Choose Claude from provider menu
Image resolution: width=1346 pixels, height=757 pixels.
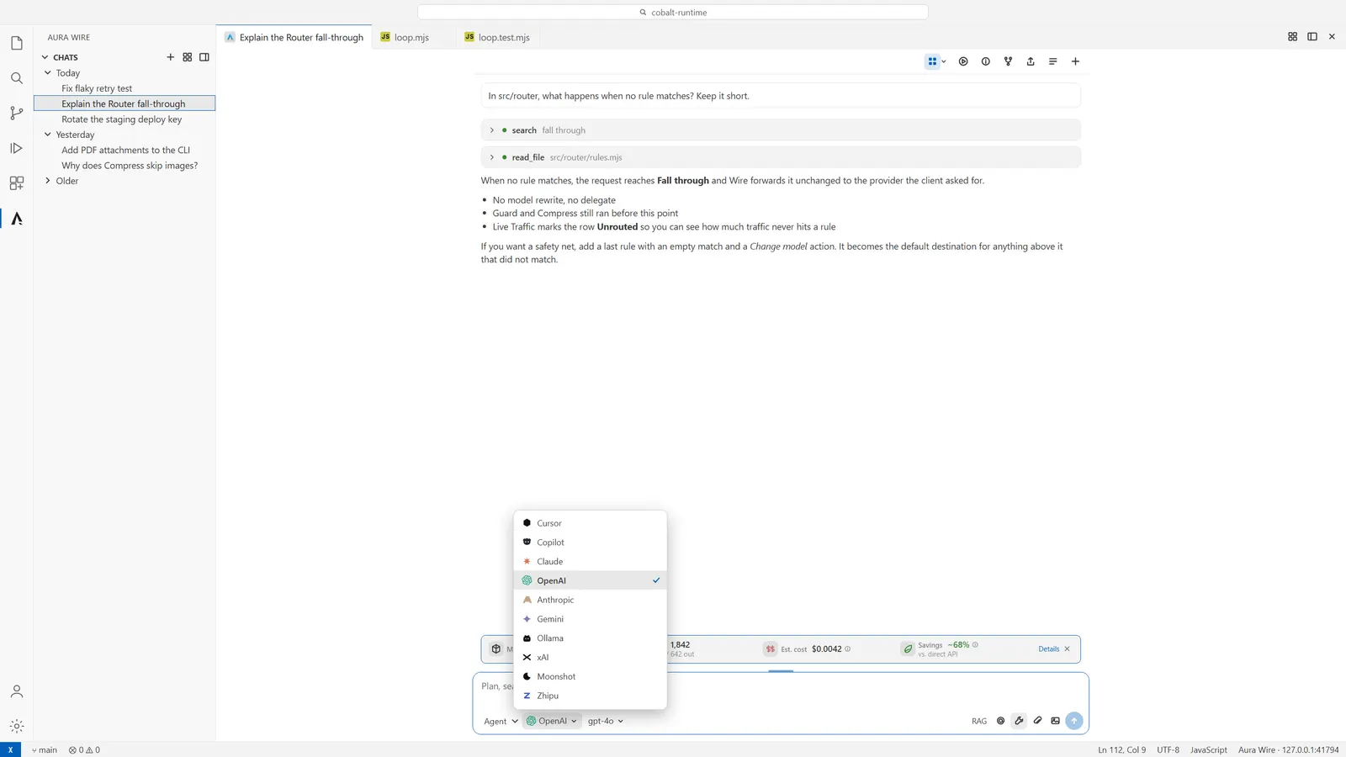pyautogui.click(x=590, y=562)
